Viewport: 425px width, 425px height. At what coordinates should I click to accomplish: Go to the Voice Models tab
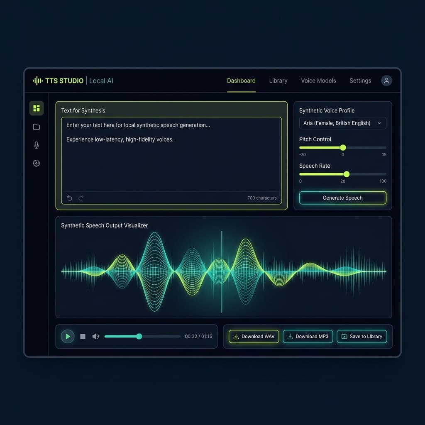318,81
